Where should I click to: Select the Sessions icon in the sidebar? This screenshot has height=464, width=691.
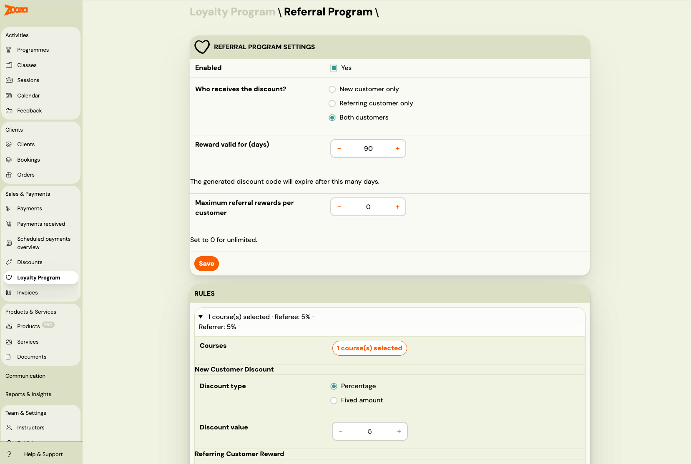click(9, 80)
